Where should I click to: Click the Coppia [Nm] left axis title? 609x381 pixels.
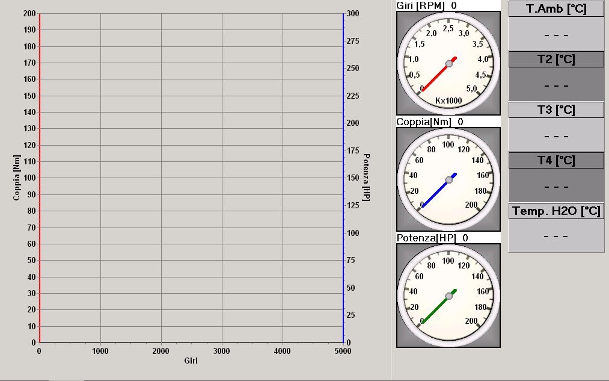[17, 178]
